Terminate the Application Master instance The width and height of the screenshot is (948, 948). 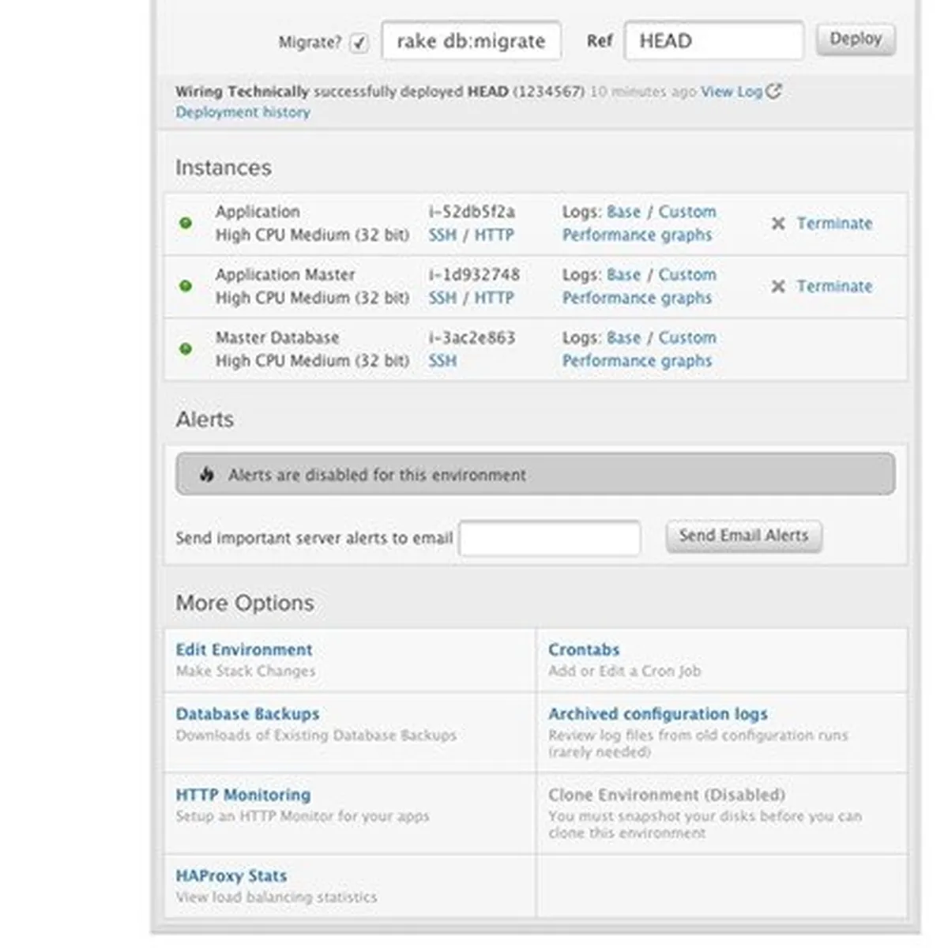click(x=834, y=286)
